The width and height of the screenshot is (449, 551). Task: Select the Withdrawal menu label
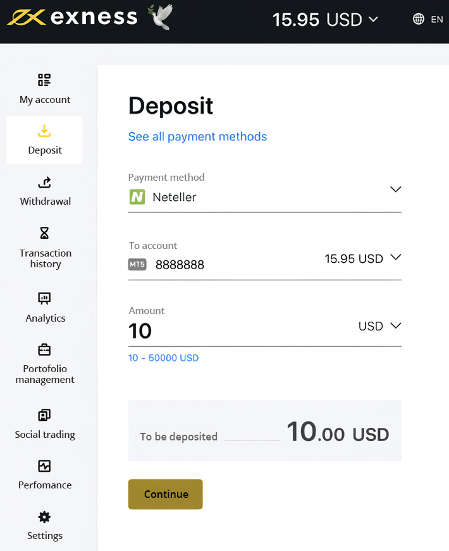click(45, 202)
